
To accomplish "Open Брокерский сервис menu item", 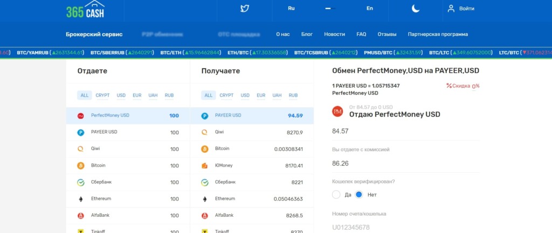I will click(94, 34).
